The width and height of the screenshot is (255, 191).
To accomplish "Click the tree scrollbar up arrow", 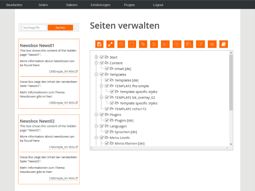I will click(231, 53).
